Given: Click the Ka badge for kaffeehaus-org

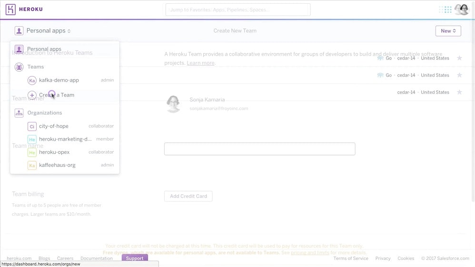Looking at the screenshot, I should (32, 165).
